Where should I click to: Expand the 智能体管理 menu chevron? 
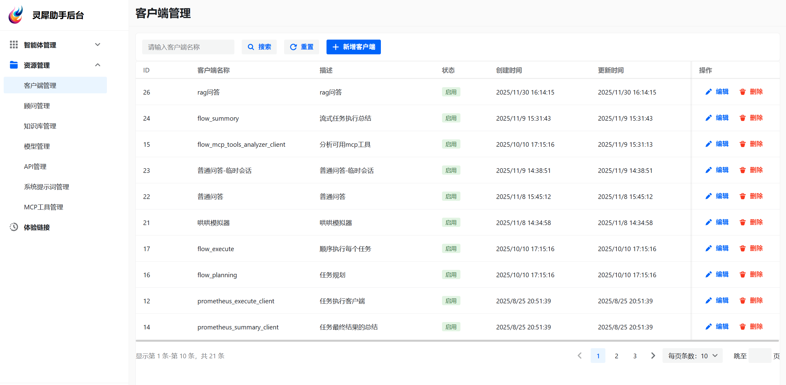pos(98,45)
